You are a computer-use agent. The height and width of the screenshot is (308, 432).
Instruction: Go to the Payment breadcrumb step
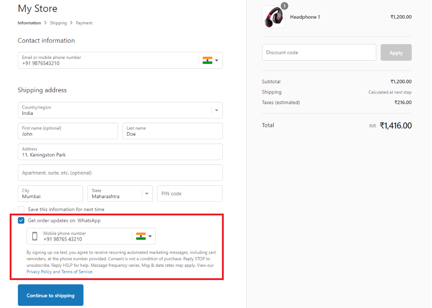(x=84, y=23)
